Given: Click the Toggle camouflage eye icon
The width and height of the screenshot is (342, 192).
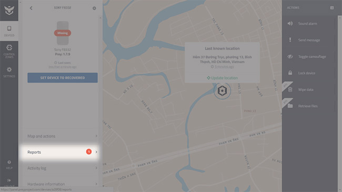Looking at the screenshot, I should 290,57.
